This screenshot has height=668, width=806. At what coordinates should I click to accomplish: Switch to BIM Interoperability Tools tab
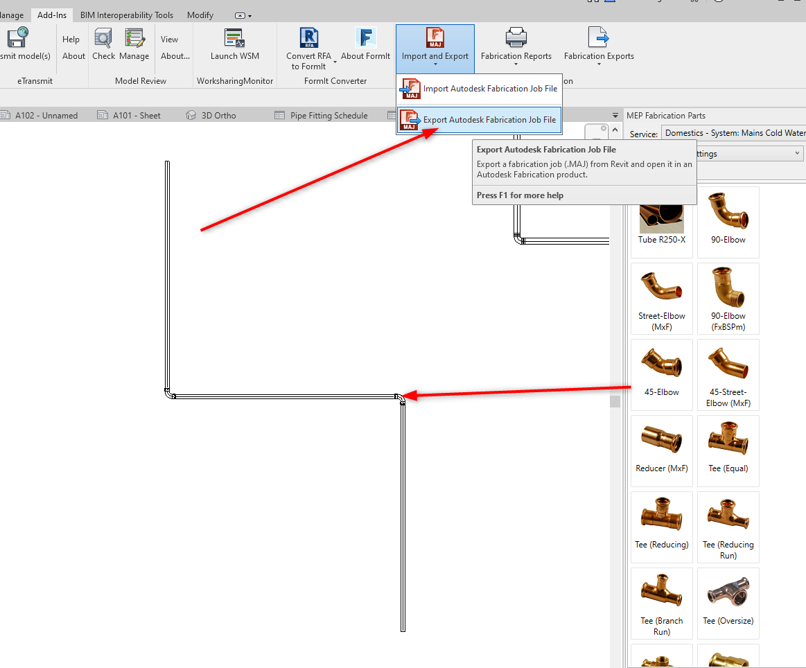pyautogui.click(x=126, y=15)
